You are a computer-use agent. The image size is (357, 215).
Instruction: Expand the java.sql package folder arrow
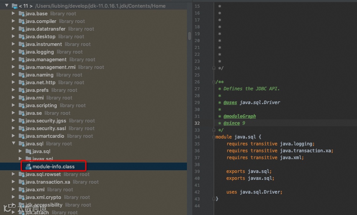(20, 151)
